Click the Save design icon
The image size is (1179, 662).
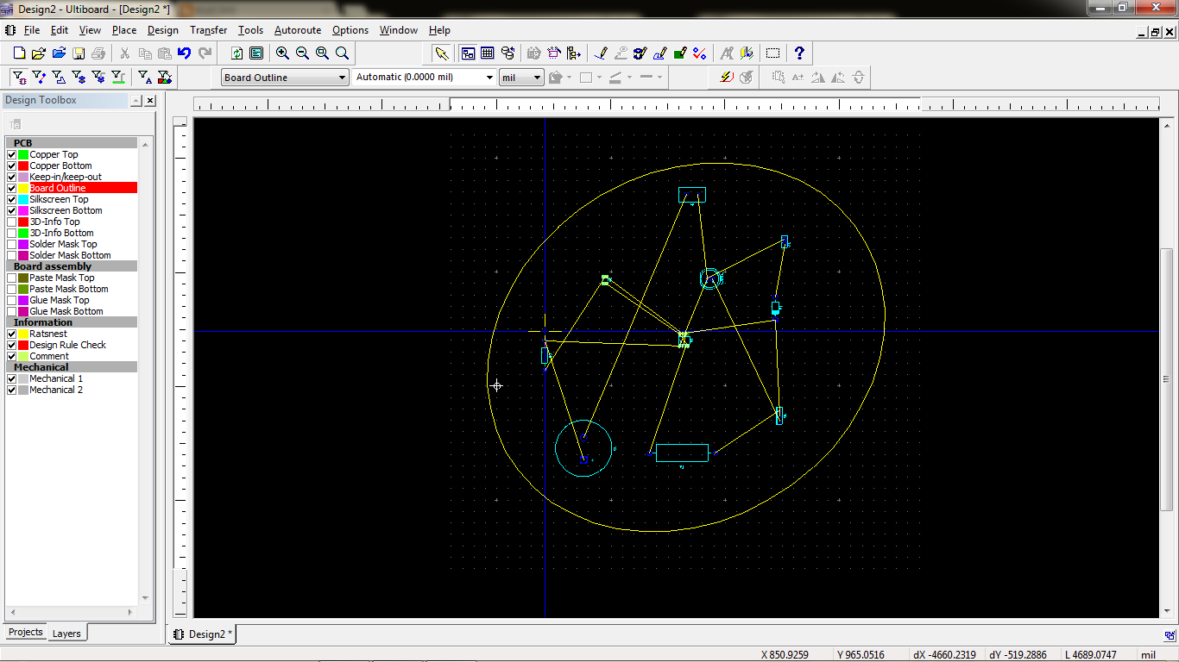pyautogui.click(x=79, y=53)
